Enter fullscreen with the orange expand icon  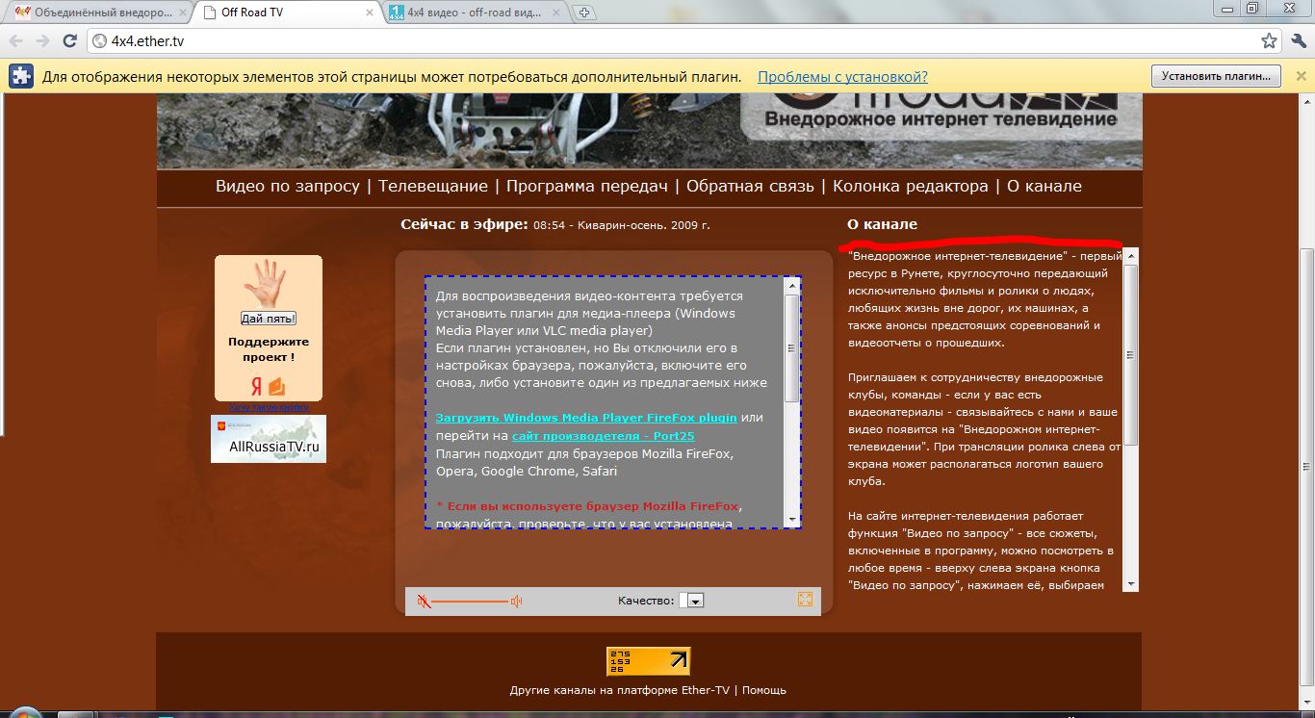coord(805,600)
